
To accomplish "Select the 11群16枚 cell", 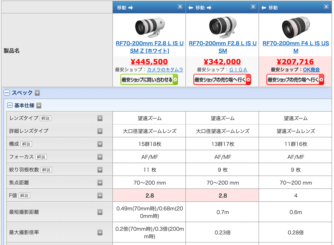I will pos(296,144).
